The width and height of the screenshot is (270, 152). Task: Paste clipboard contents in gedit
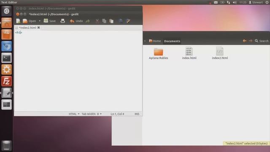click(x=111, y=21)
